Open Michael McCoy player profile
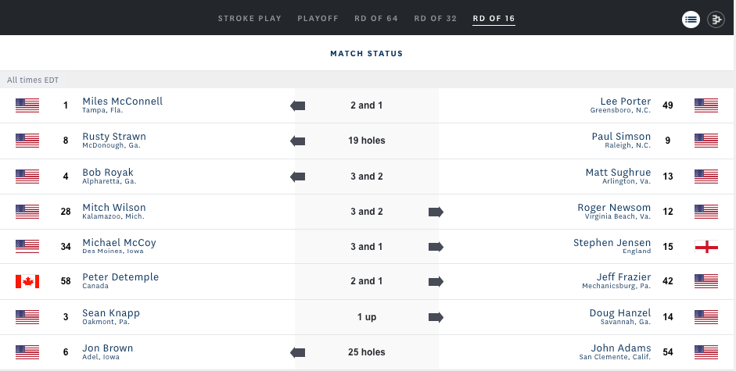 (x=119, y=242)
